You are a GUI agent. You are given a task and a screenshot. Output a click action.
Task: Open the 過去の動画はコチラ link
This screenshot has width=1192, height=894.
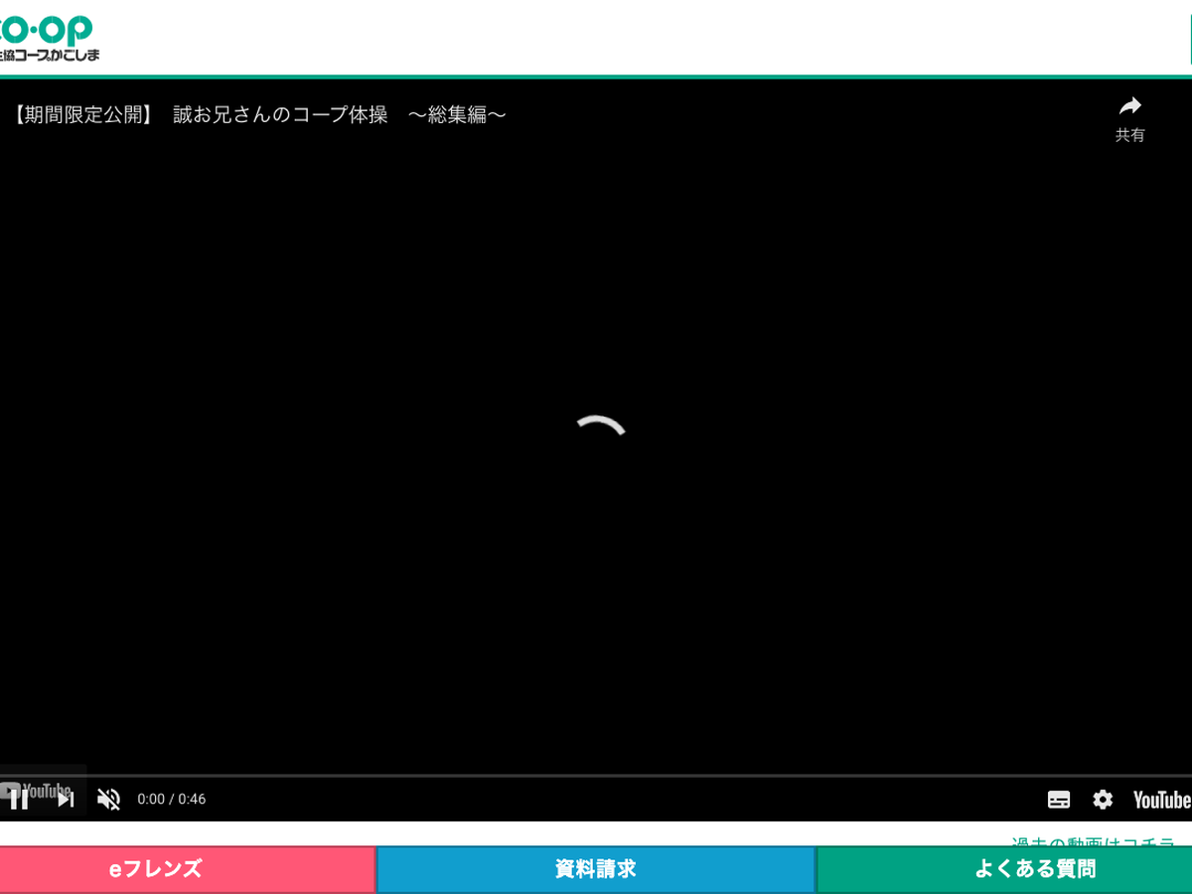coord(1093,842)
